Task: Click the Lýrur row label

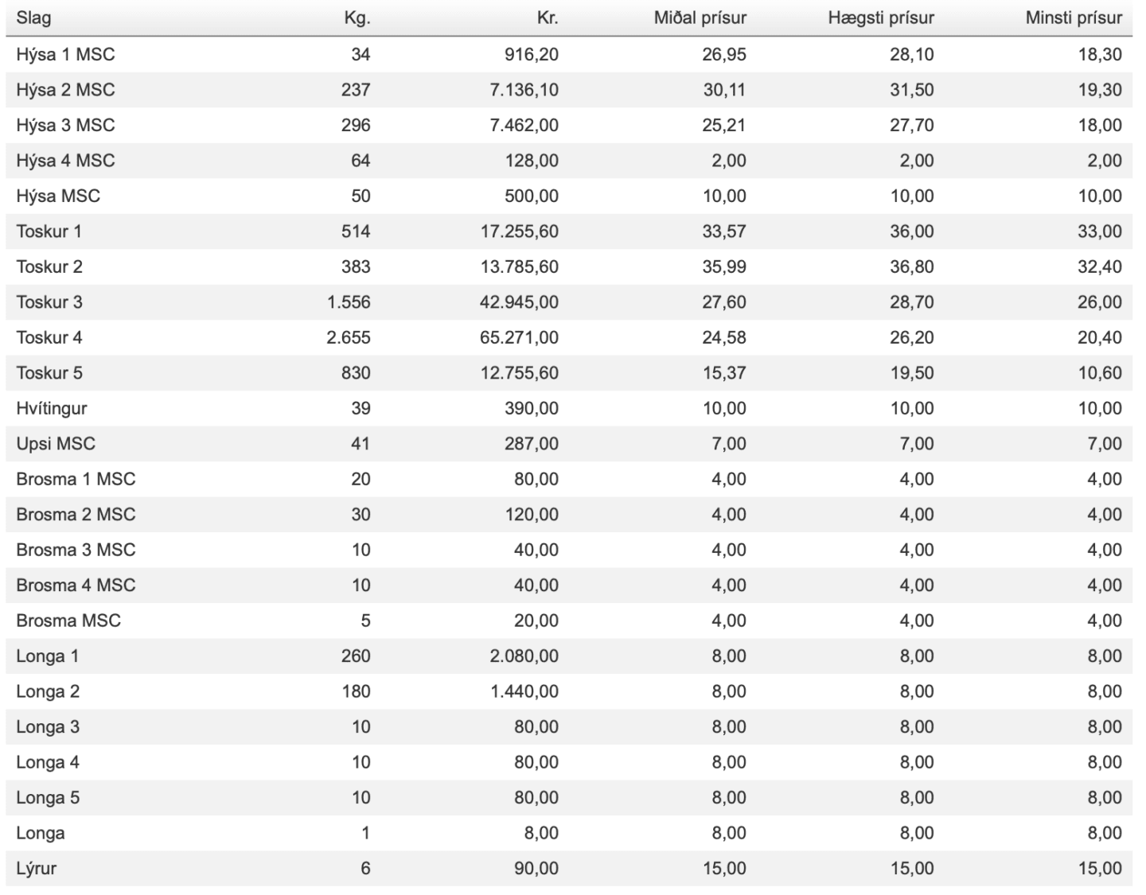Action: (36, 869)
